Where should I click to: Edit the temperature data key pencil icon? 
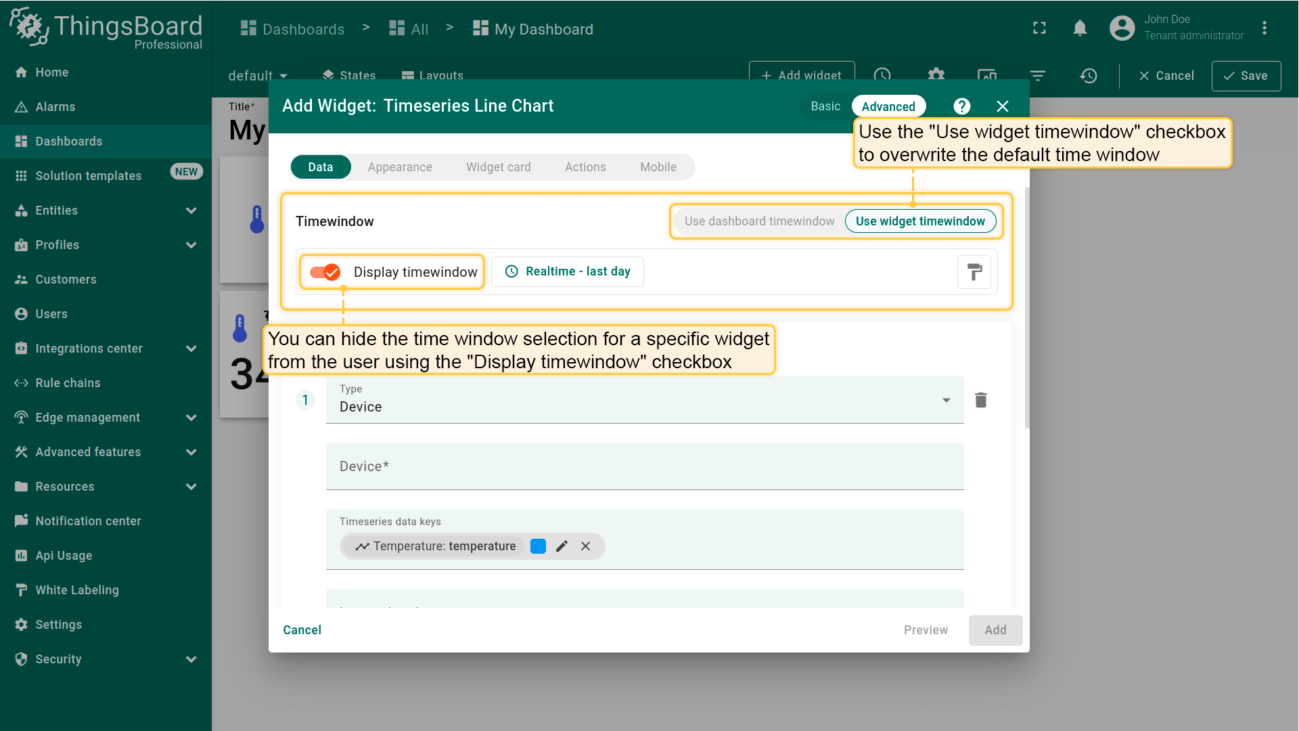[x=562, y=546]
